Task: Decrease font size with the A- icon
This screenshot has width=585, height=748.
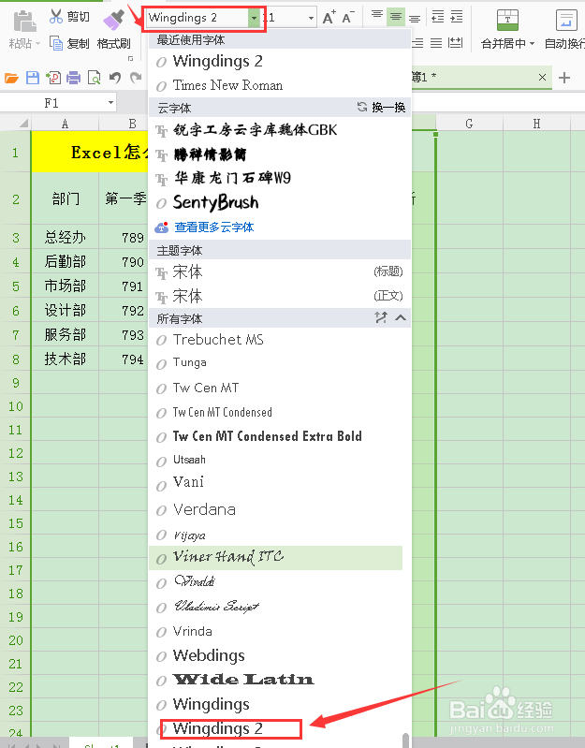Action: pyautogui.click(x=348, y=18)
